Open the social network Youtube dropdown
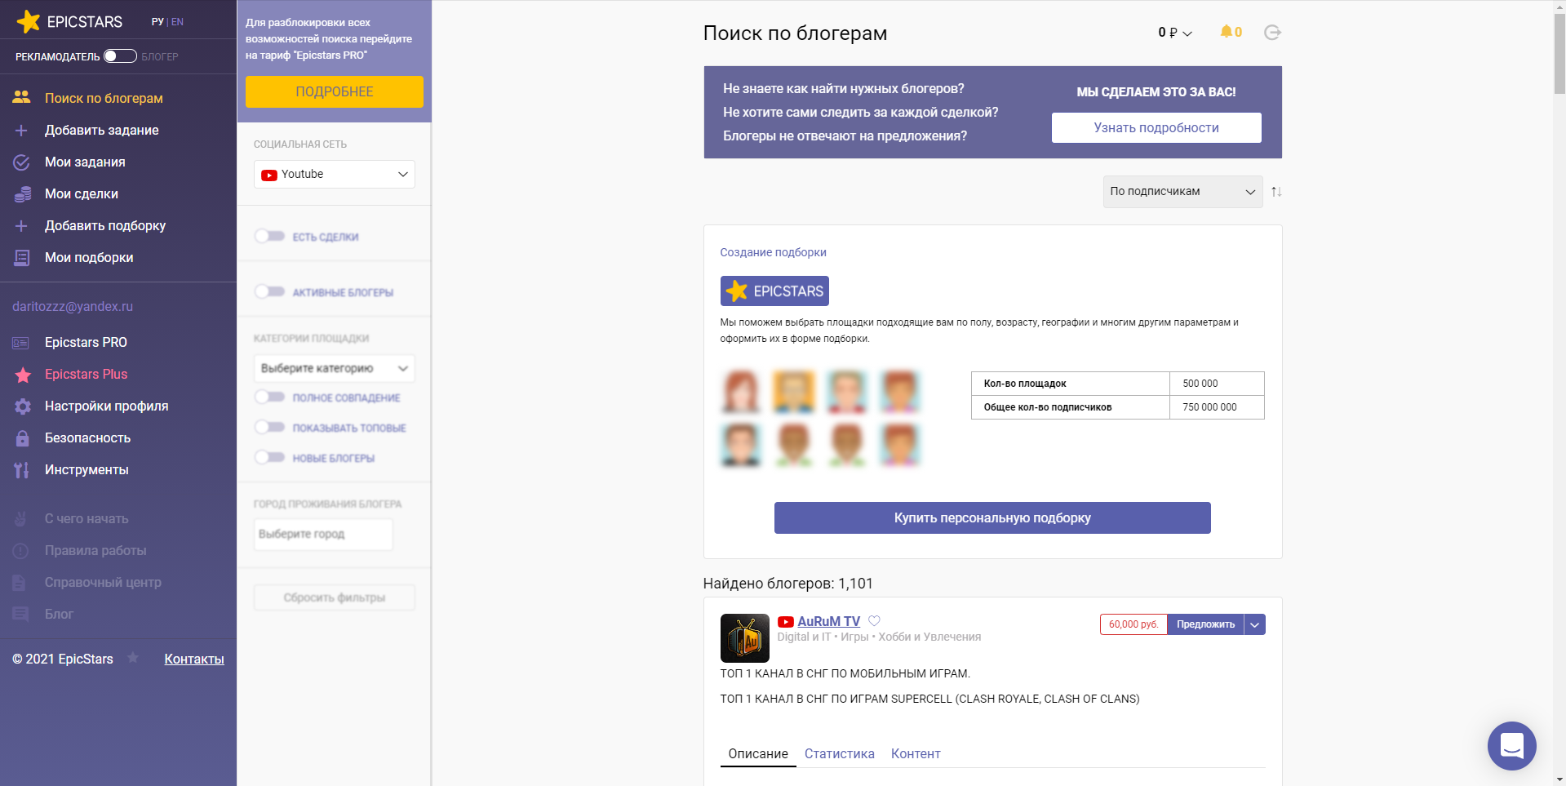The width and height of the screenshot is (1566, 786). point(335,175)
